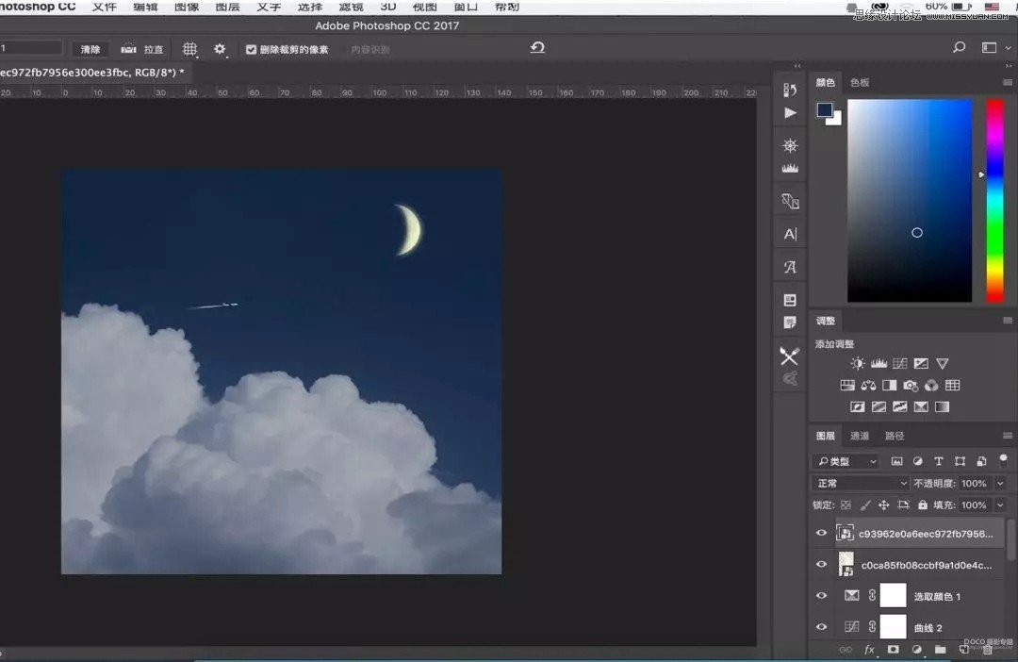The height and width of the screenshot is (662, 1018).
Task: Add a Selective Color adjustment layer
Action: coord(921,406)
